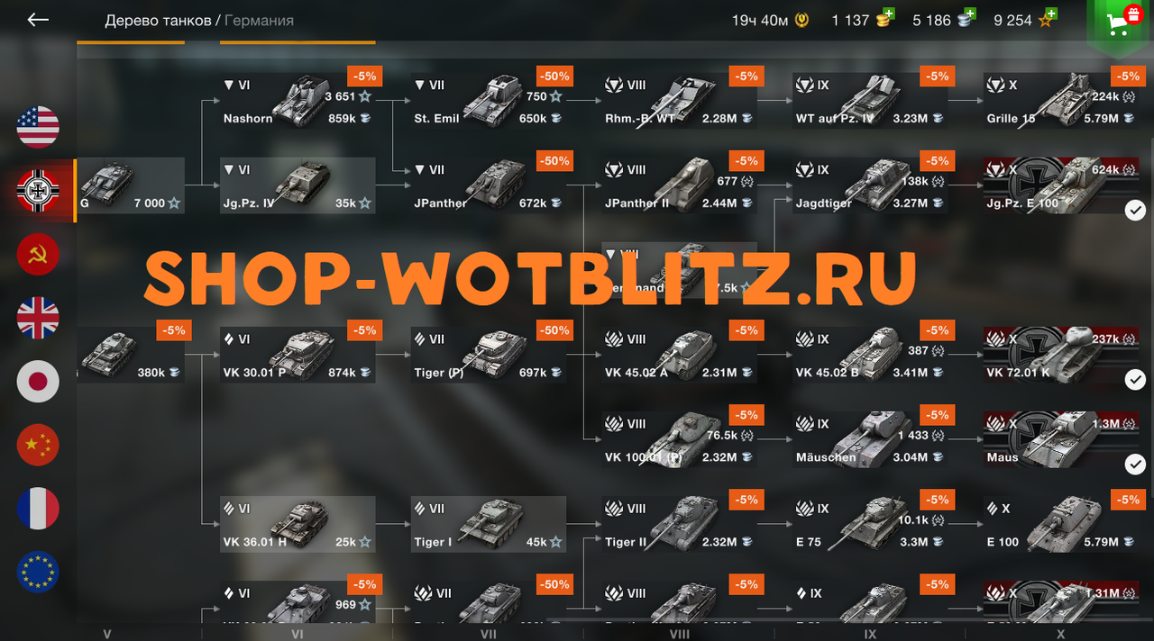Open the E 100 tank node
Screen dimensions: 1154x641
[x=1061, y=524]
